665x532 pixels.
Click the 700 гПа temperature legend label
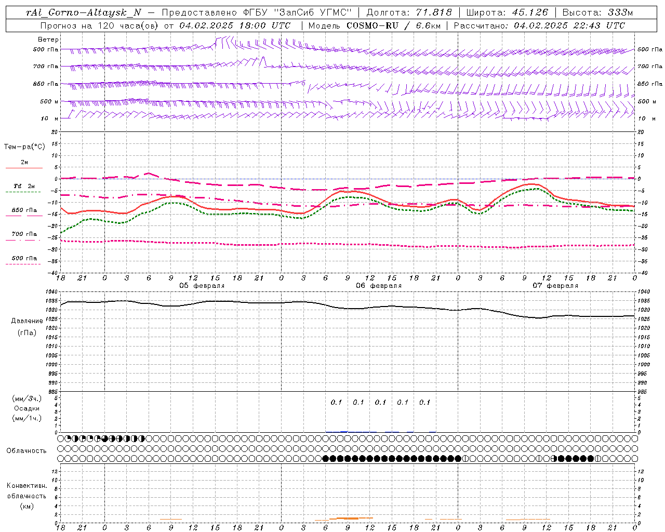24,234
